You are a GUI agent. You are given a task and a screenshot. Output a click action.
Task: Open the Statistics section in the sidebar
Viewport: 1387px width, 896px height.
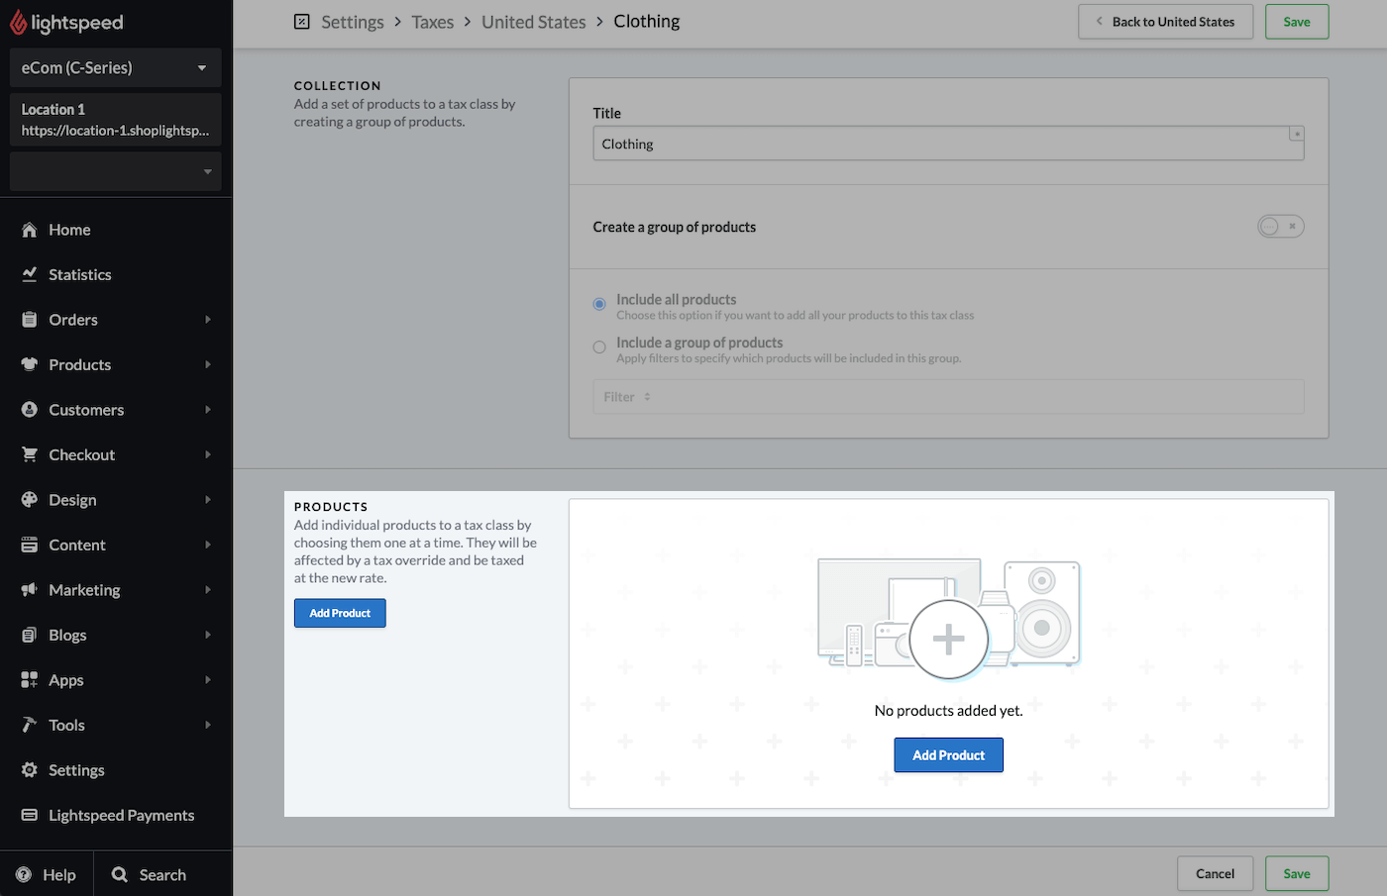[32, 274]
